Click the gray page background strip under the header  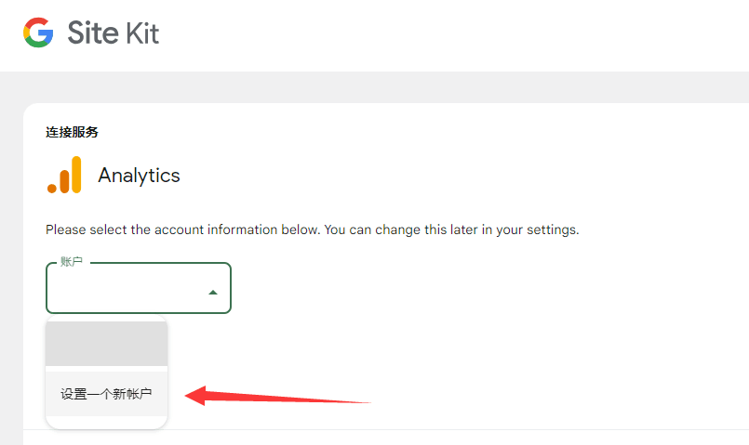[372, 86]
